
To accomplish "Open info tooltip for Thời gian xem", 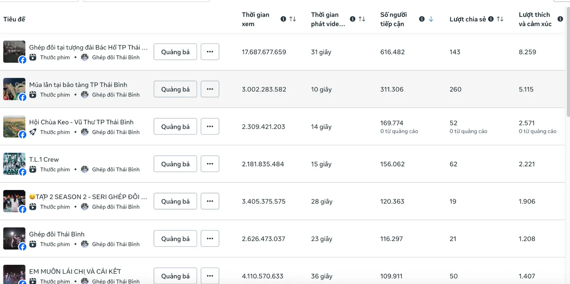I will [x=283, y=19].
